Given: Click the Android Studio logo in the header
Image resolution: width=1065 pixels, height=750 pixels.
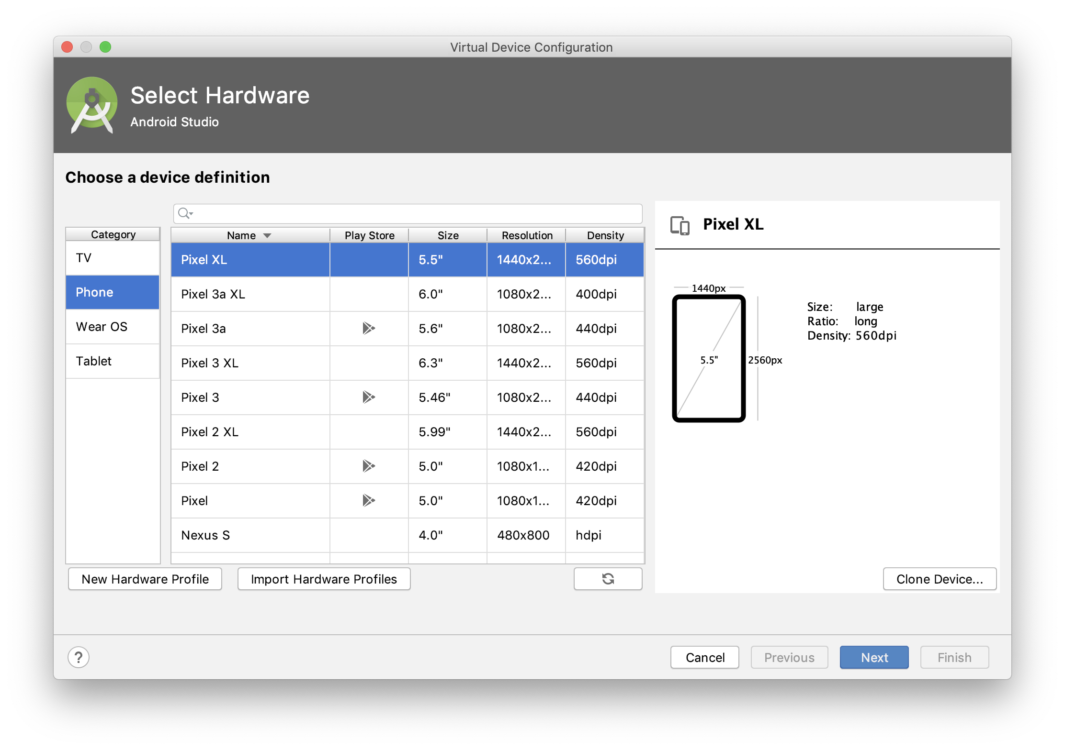Looking at the screenshot, I should click(x=92, y=105).
